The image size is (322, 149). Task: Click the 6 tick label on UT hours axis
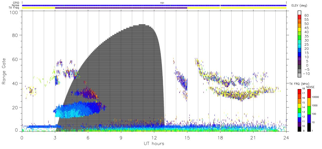click(88, 138)
